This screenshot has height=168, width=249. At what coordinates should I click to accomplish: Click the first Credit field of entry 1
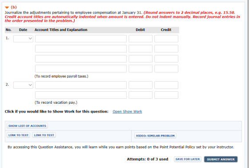(x=166, y=39)
